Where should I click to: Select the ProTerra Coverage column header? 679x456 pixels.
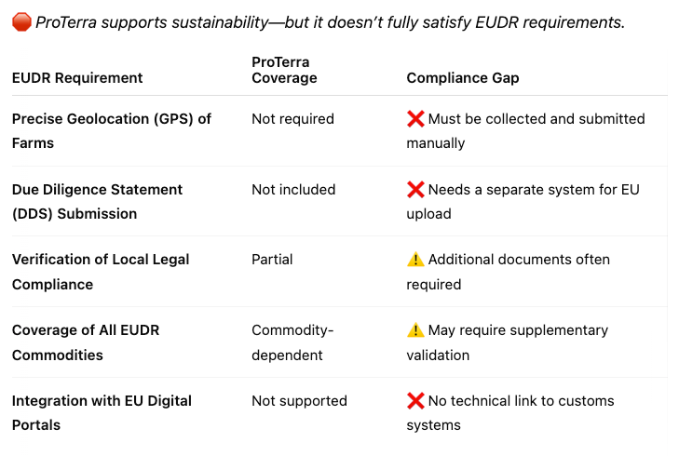pyautogui.click(x=284, y=70)
